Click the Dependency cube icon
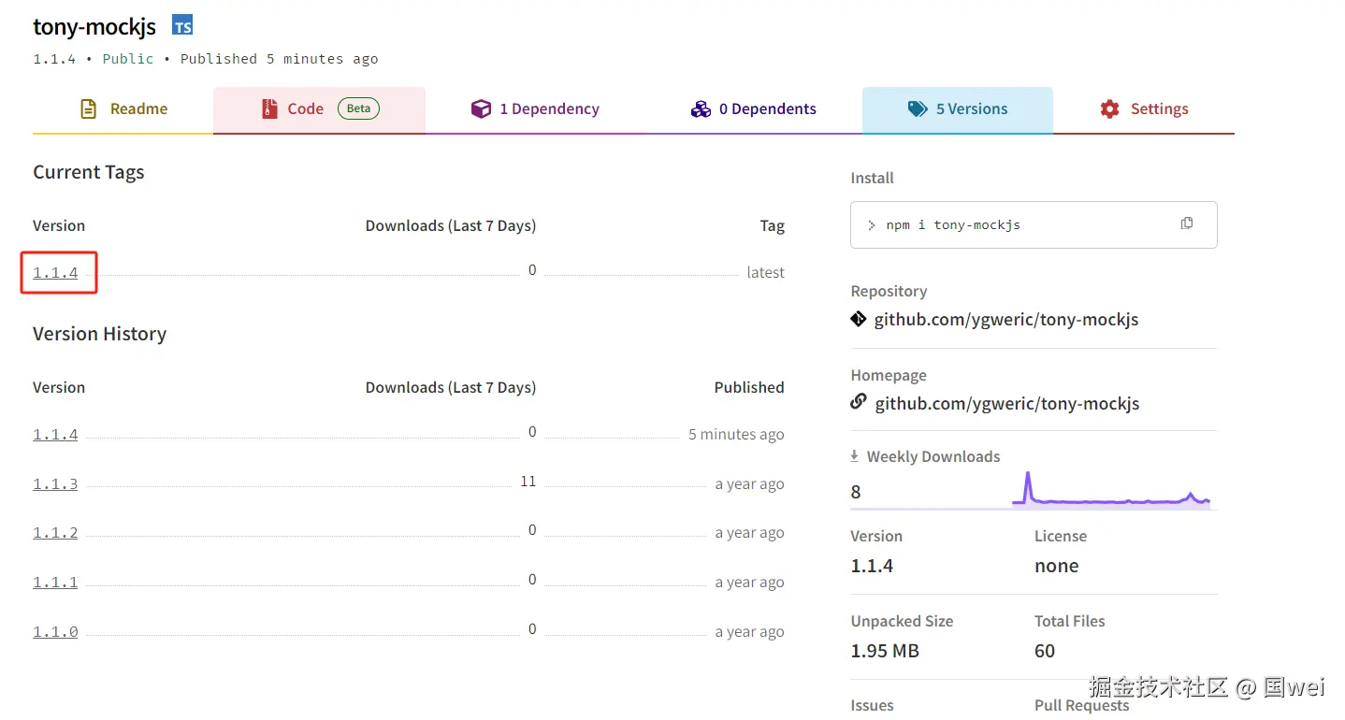 pyautogui.click(x=481, y=109)
